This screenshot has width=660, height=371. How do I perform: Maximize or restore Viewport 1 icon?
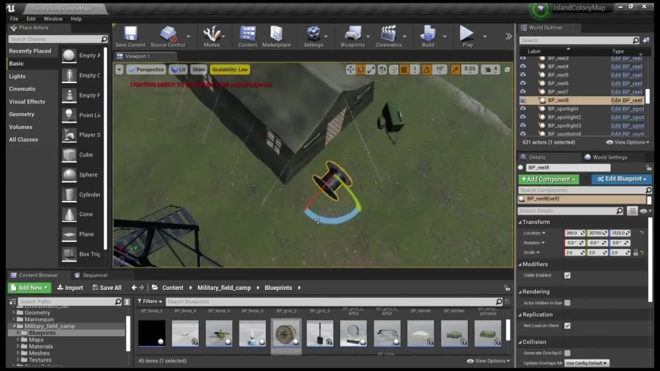pos(507,69)
